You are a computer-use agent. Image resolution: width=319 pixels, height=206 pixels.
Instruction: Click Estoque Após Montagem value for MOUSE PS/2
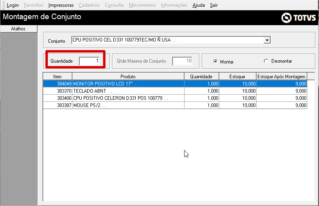pos(301,105)
